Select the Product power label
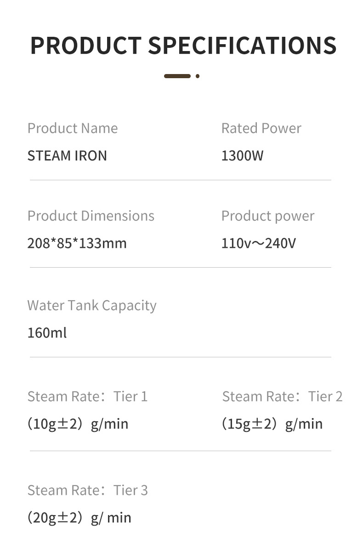 click(x=268, y=216)
